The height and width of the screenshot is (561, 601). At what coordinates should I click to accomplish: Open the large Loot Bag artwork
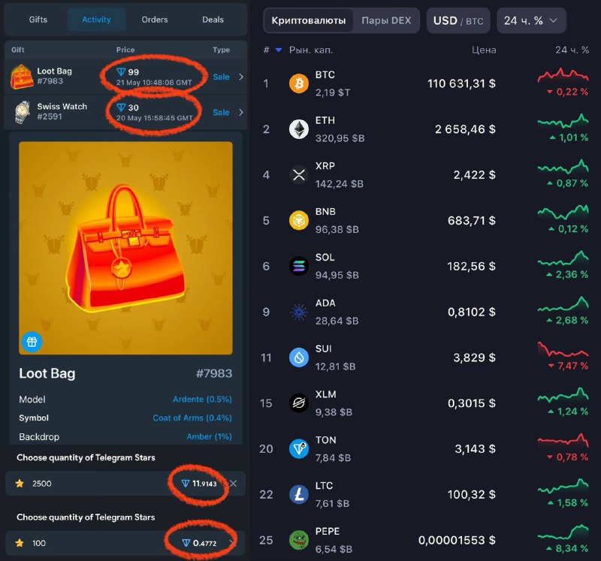point(125,248)
